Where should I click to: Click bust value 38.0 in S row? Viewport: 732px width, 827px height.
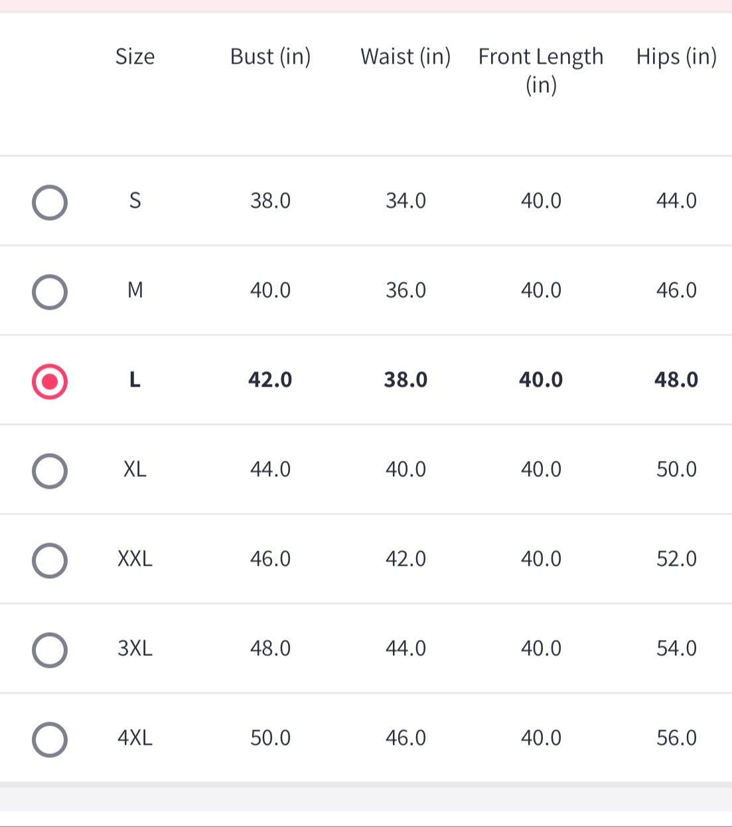point(270,200)
